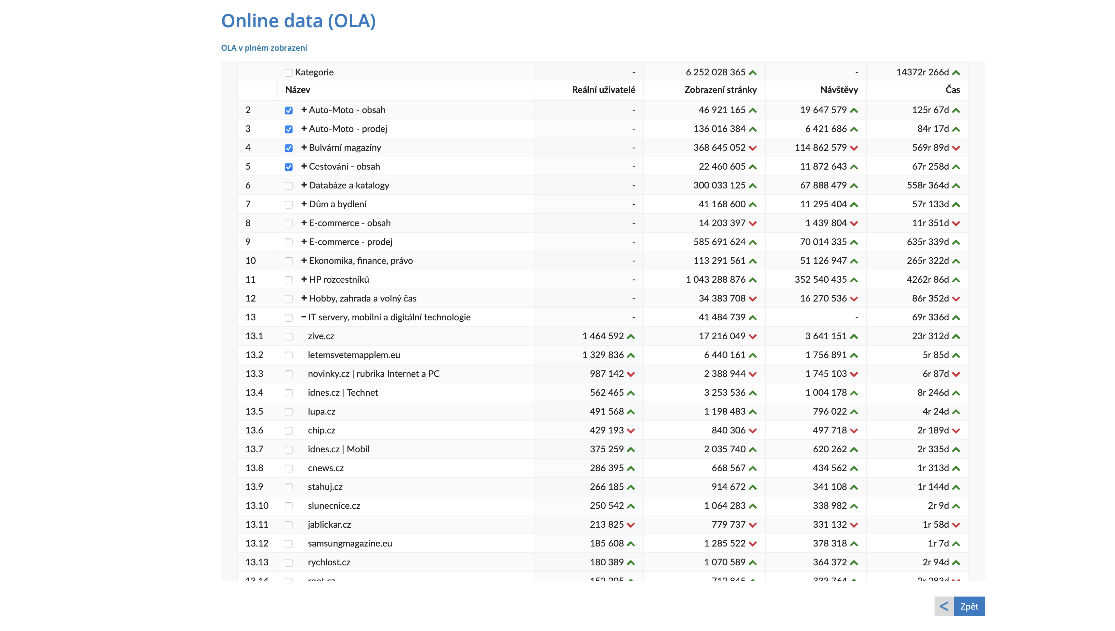Click red down arrow beside zive.cz page views
The height and width of the screenshot is (631, 1115).
752,337
